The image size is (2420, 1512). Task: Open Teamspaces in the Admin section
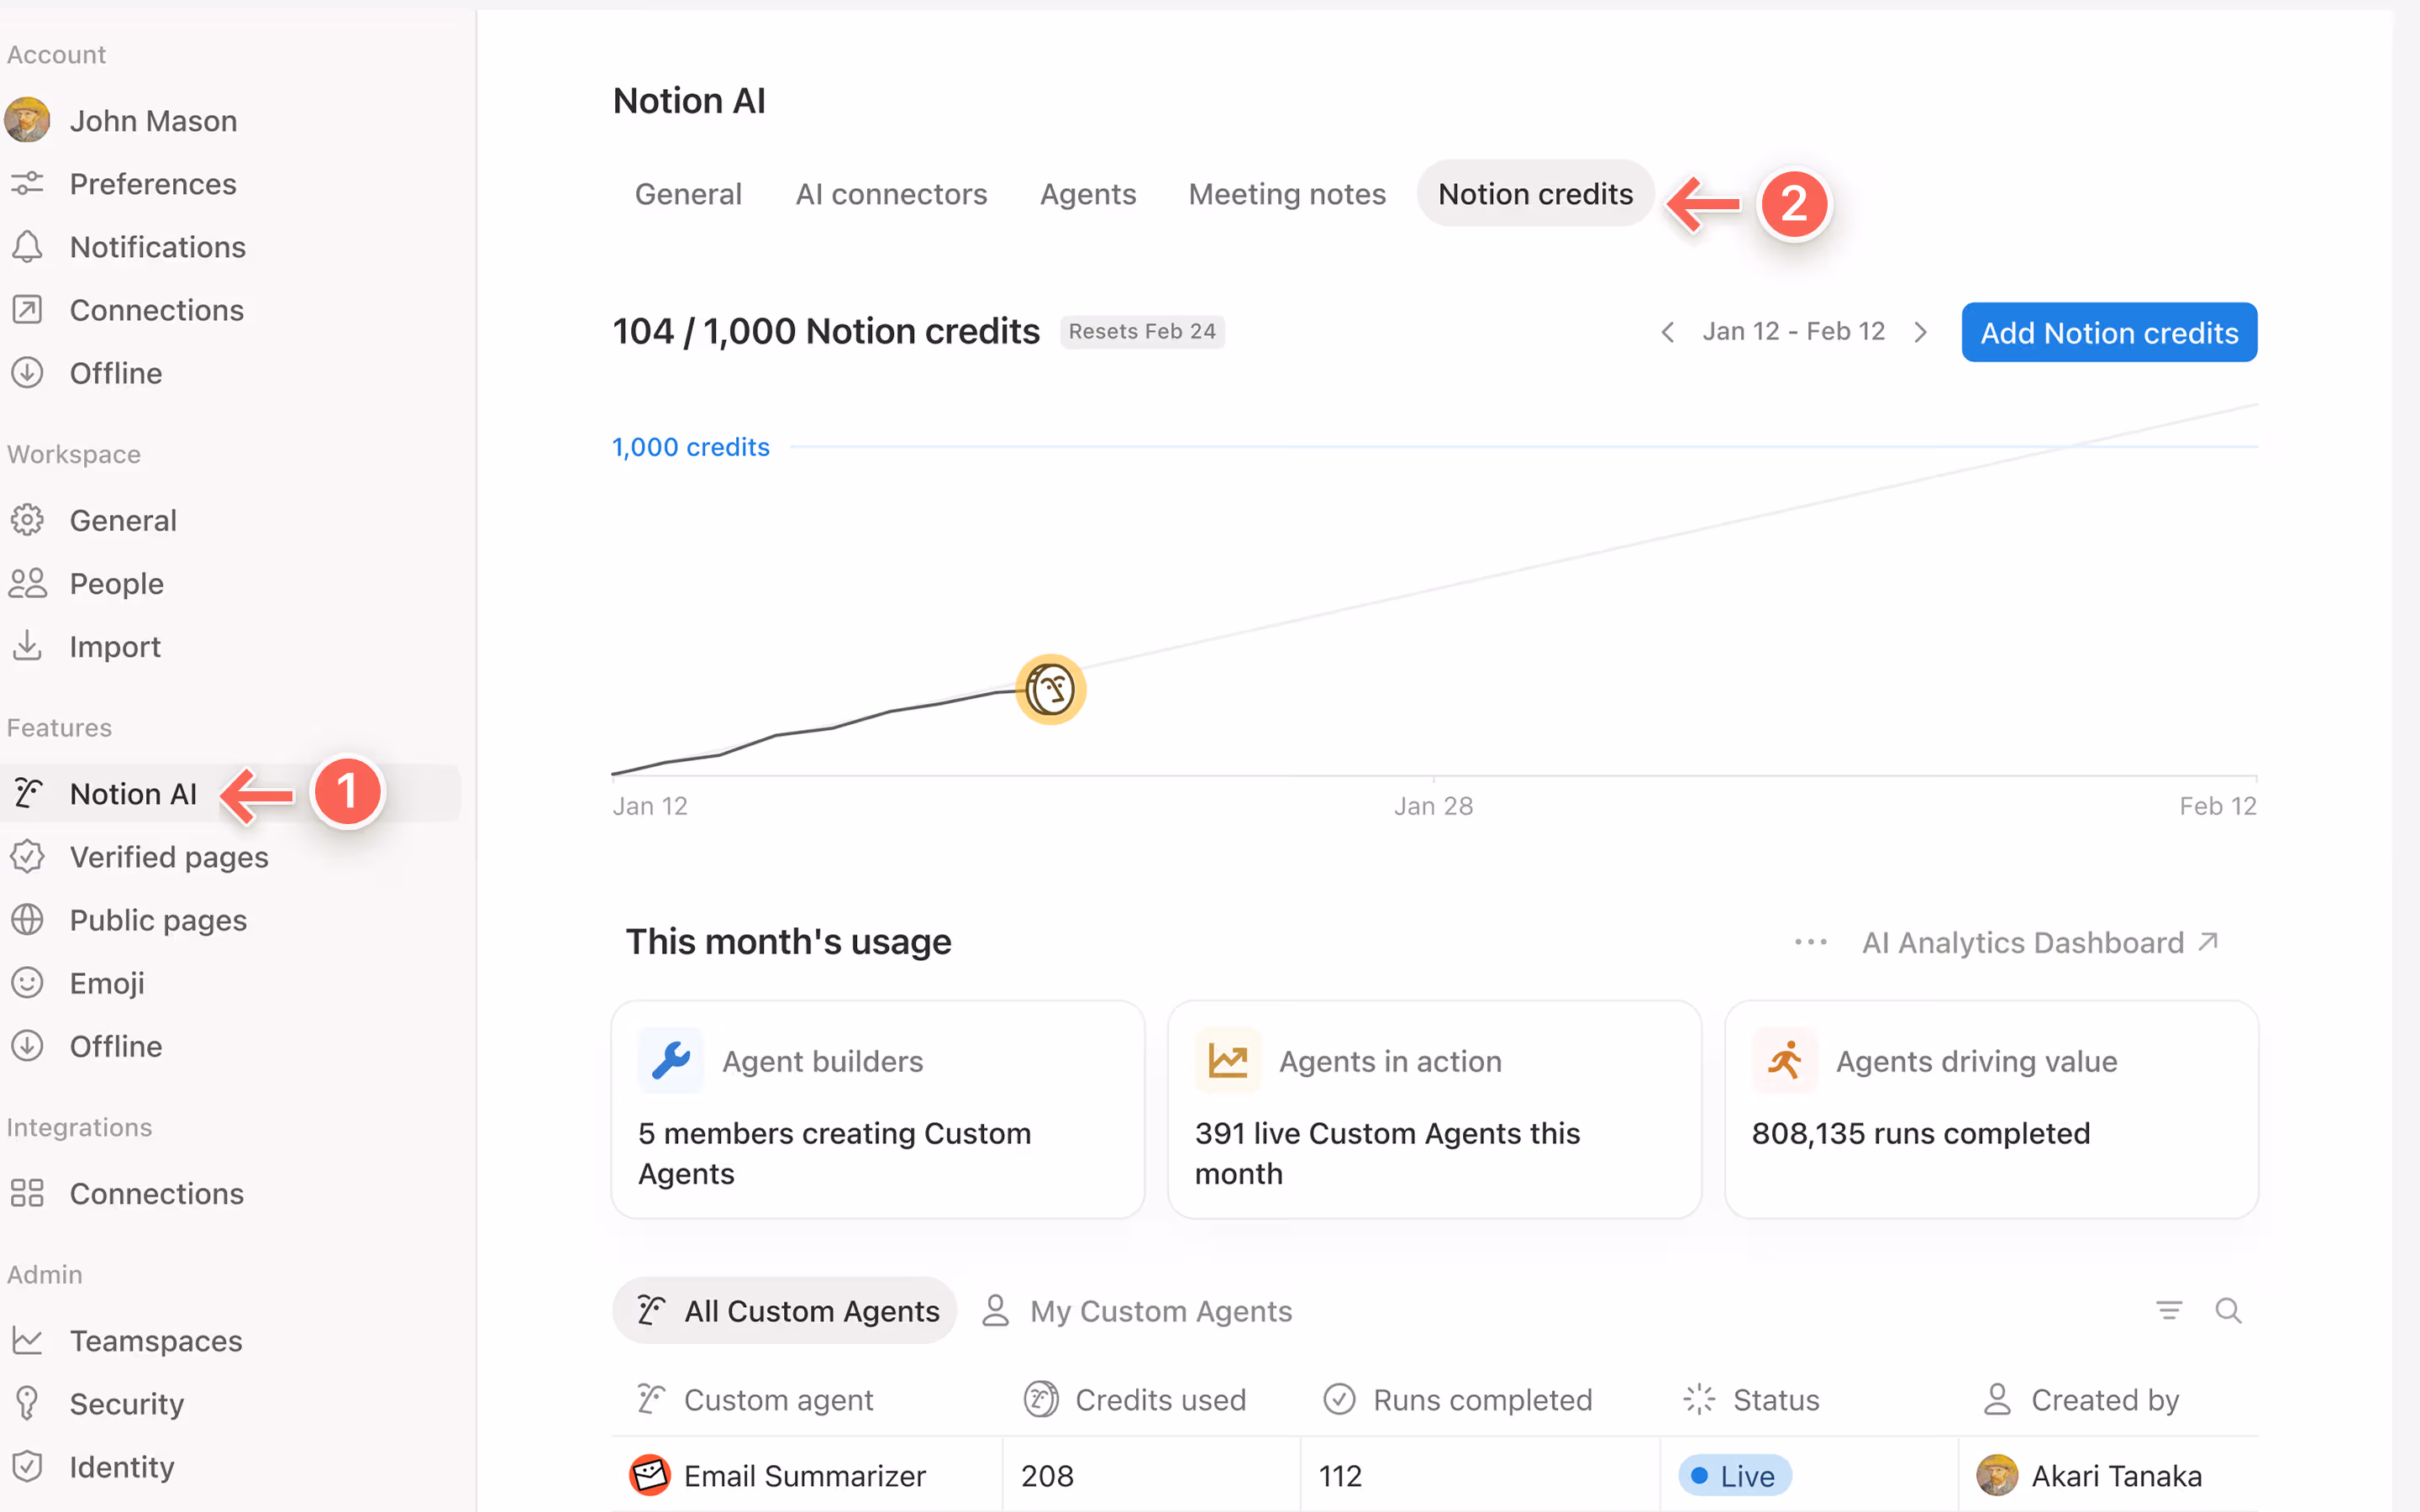tap(155, 1340)
